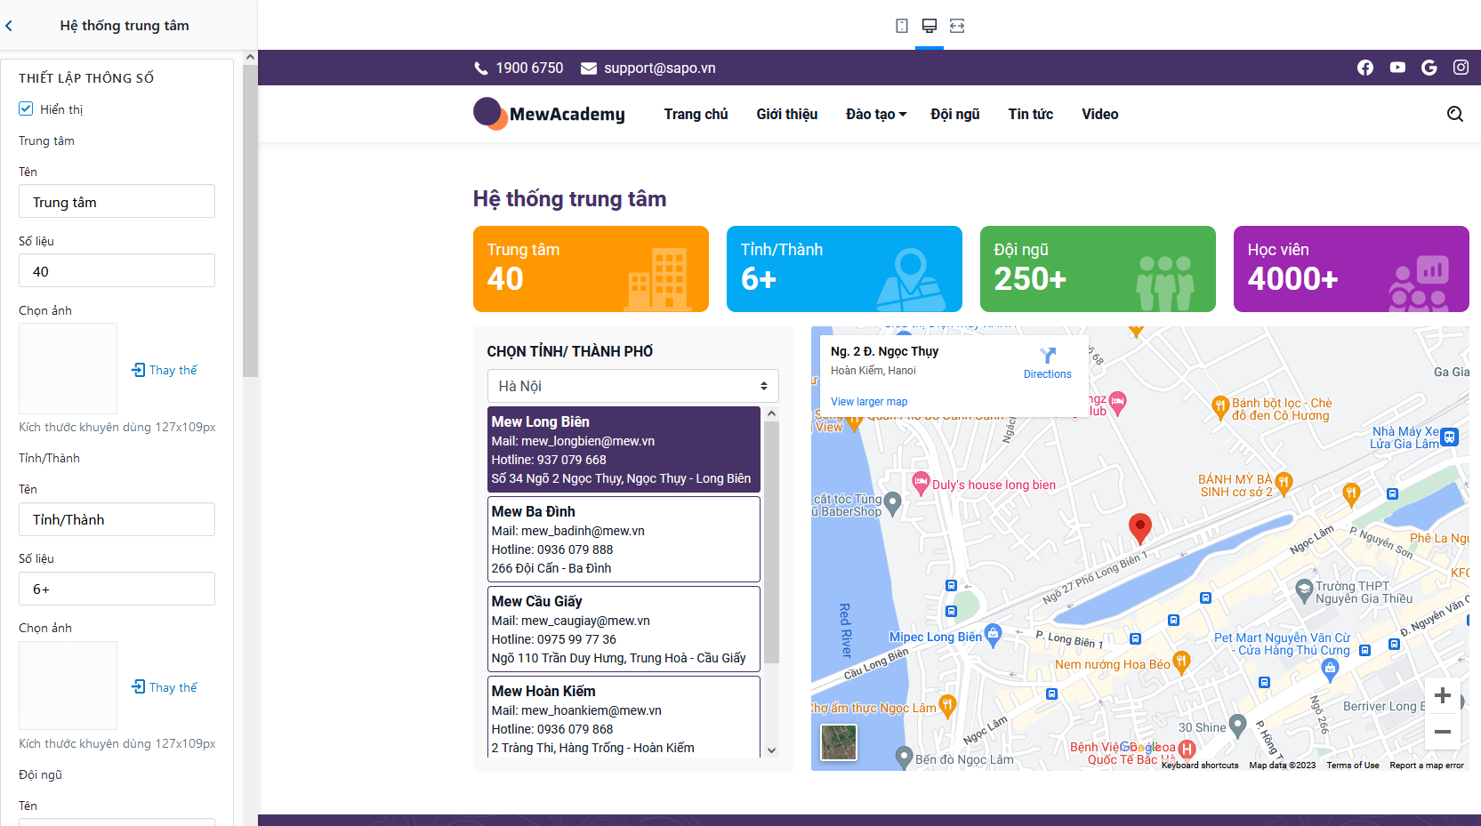
Task: Click the blue Tỉnh/Thành 6+ stat card
Action: coord(844,269)
